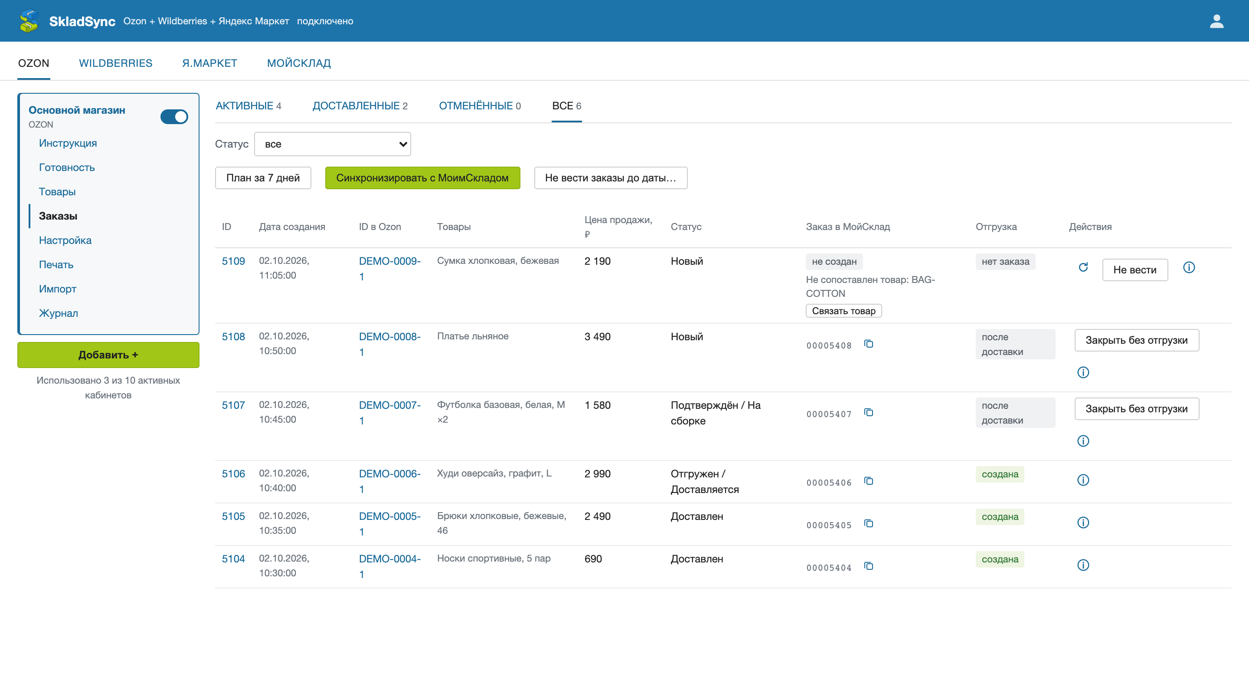Copy MoySklad number 00005408
This screenshot has height=677, width=1249.
(x=868, y=344)
